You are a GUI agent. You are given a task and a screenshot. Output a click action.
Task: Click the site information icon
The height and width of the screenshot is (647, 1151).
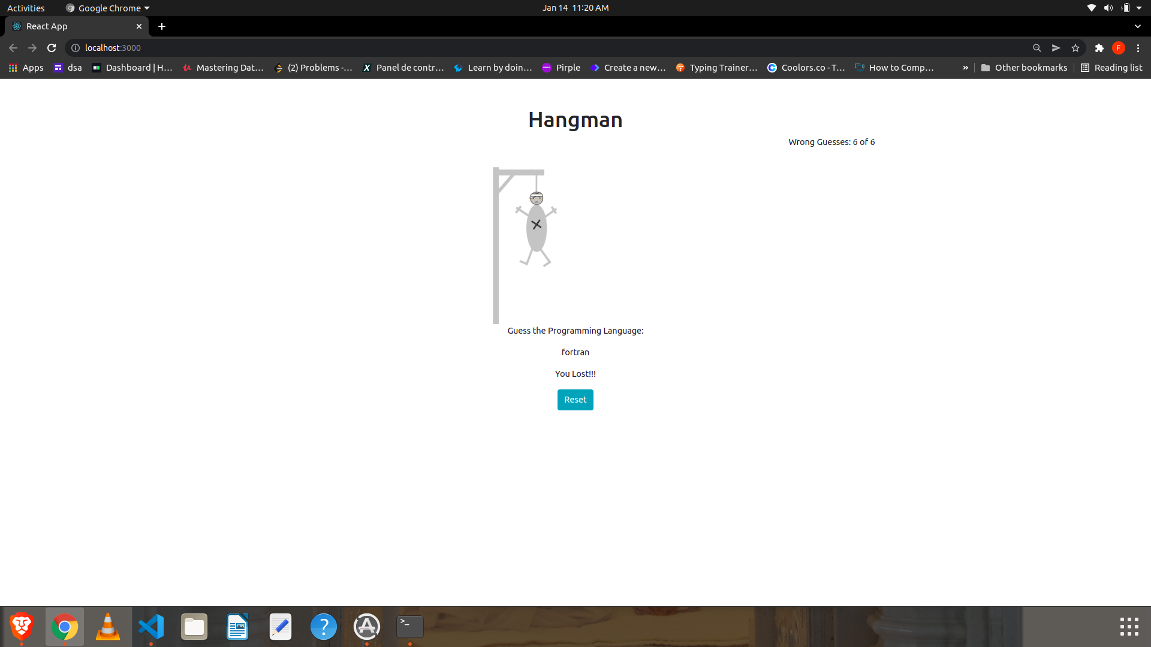[76, 48]
